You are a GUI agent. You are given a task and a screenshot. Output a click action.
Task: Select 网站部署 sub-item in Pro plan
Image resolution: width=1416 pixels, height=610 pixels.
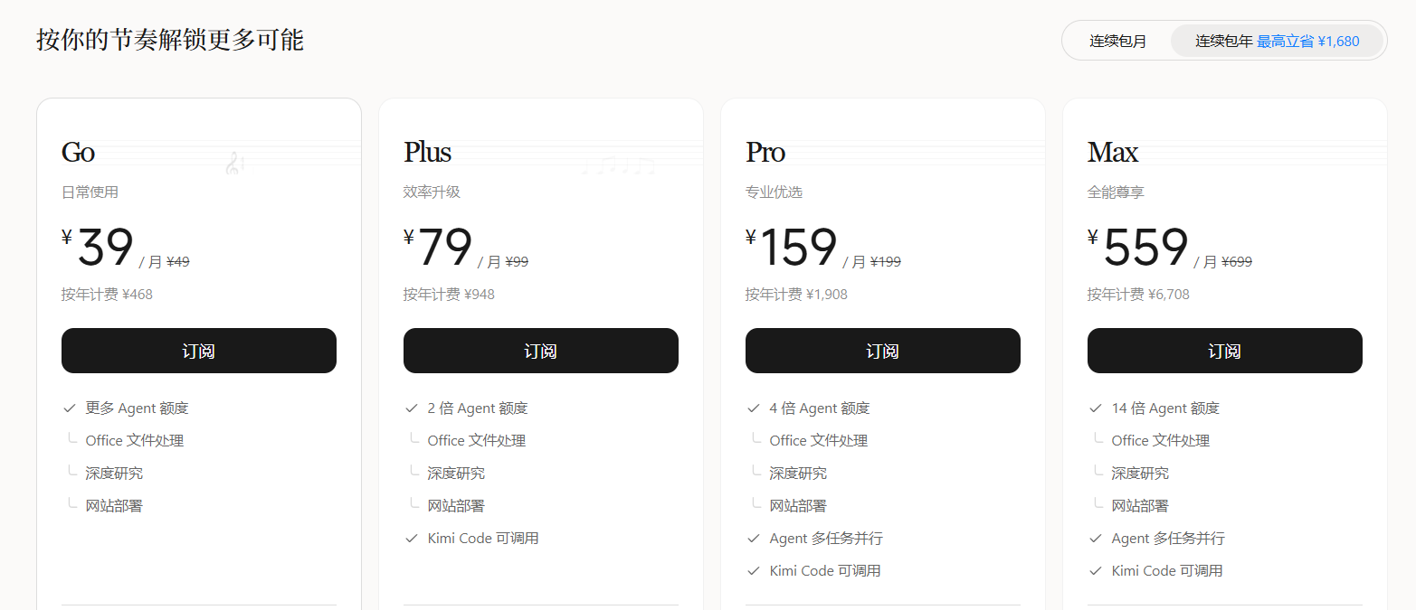tap(798, 506)
